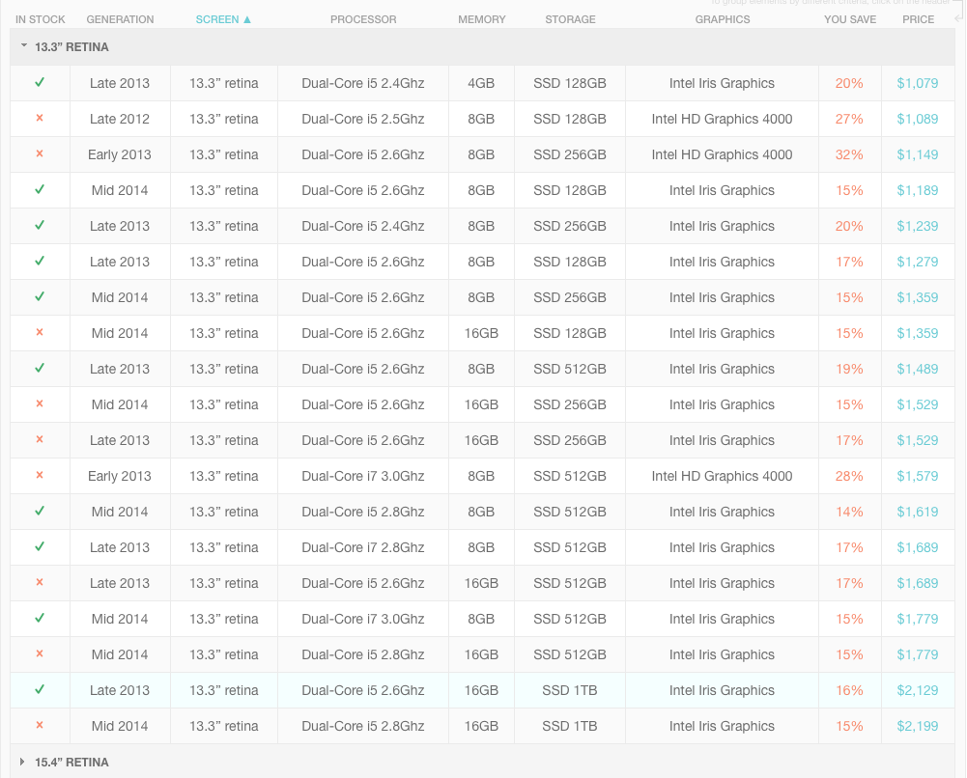Click the cross in the i5 2.8Ghz $1,779 row
Image resolution: width=967 pixels, height=778 pixels.
coord(40,654)
